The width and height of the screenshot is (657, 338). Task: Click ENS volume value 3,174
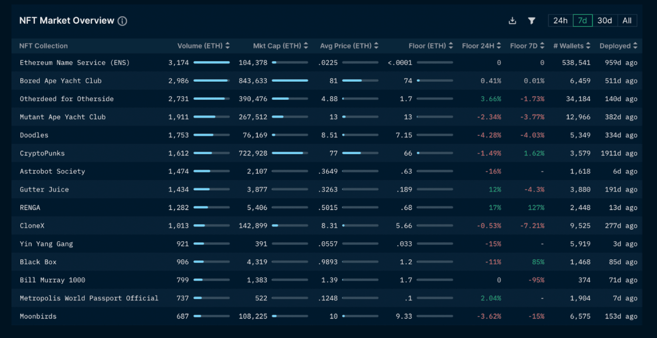click(179, 63)
